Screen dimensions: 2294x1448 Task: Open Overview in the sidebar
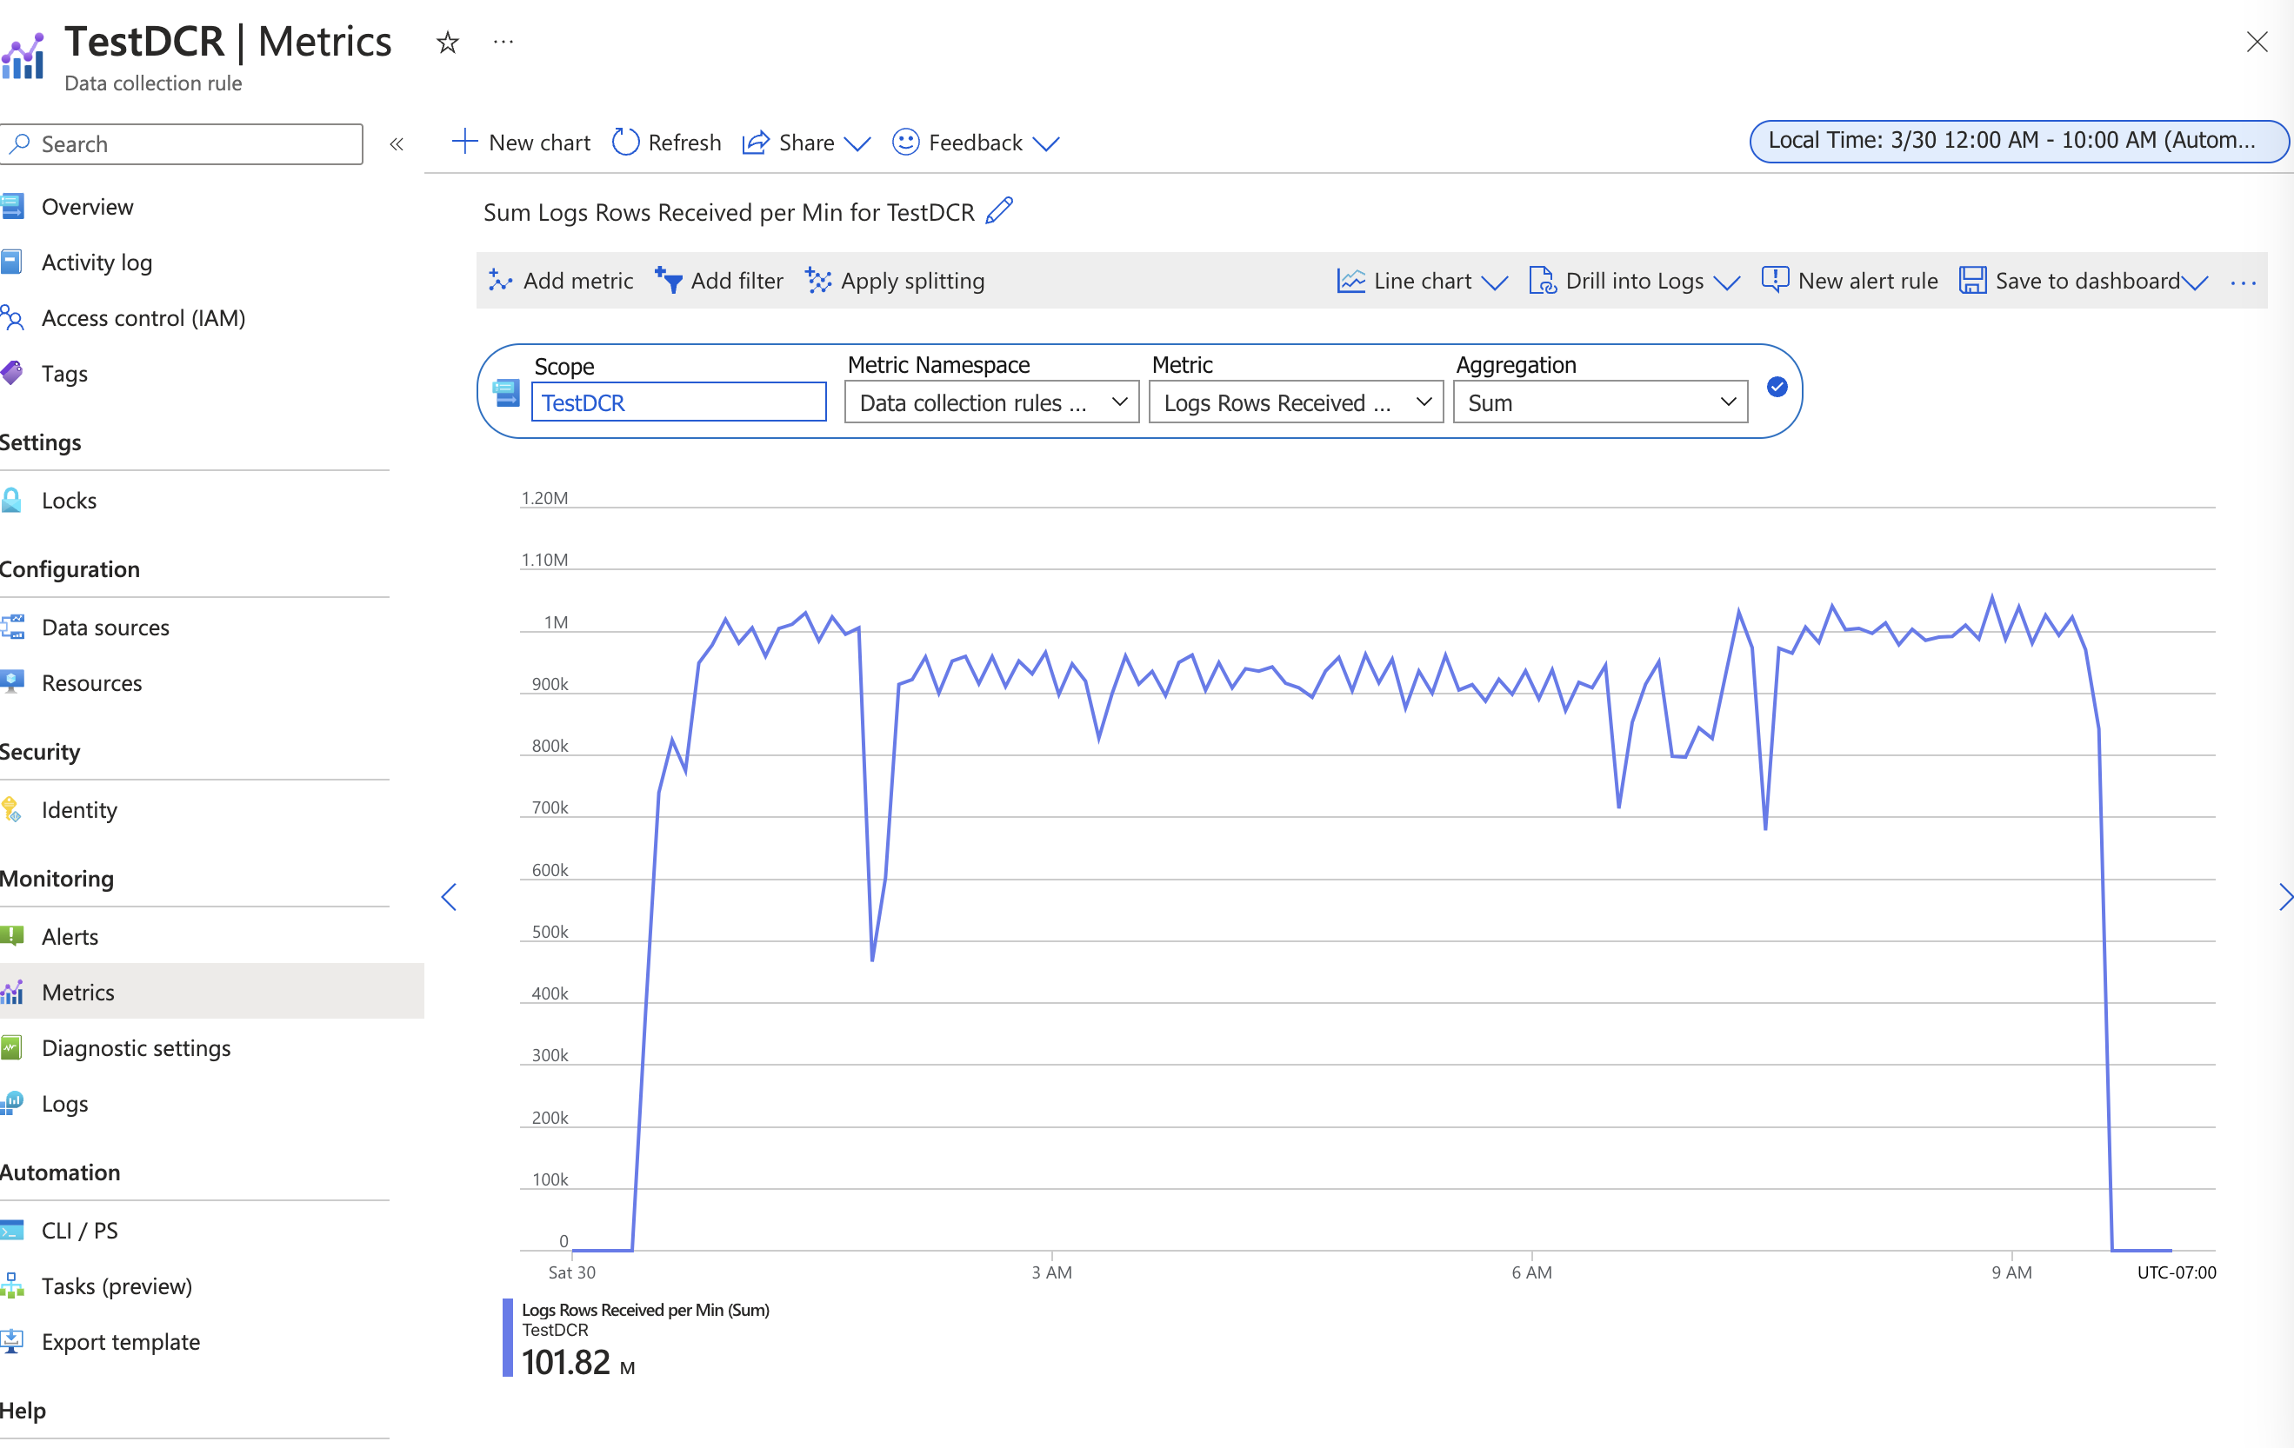[x=88, y=207]
